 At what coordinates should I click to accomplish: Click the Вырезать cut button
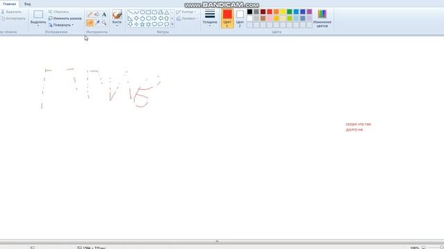tap(11, 12)
